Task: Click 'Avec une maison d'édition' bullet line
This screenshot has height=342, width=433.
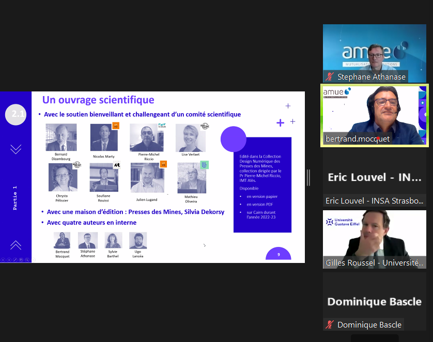Action: [135, 212]
